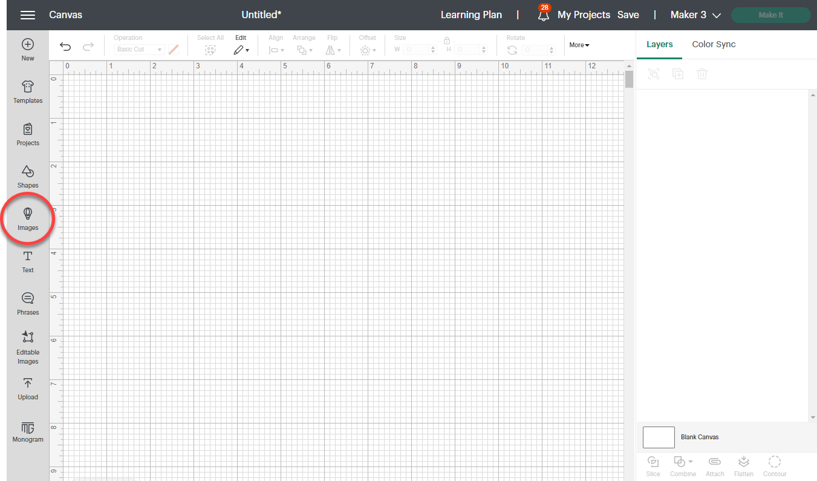Viewport: 817px width, 481px height.
Task: Open the Monogram maker
Action: (x=28, y=432)
